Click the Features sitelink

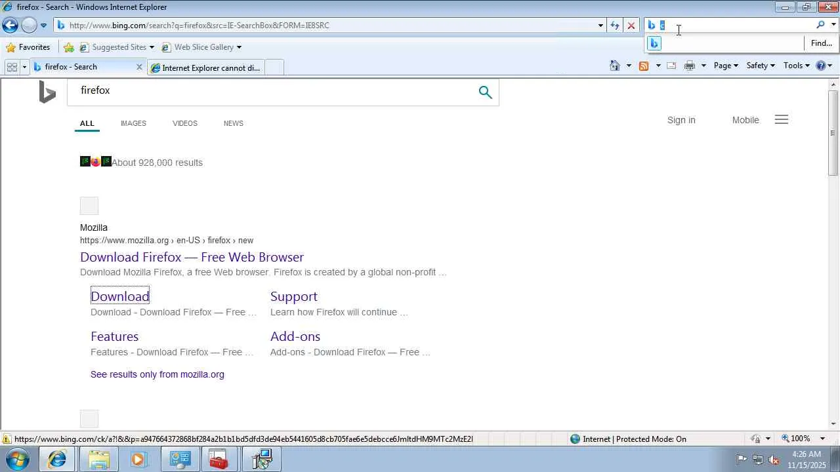click(x=115, y=336)
